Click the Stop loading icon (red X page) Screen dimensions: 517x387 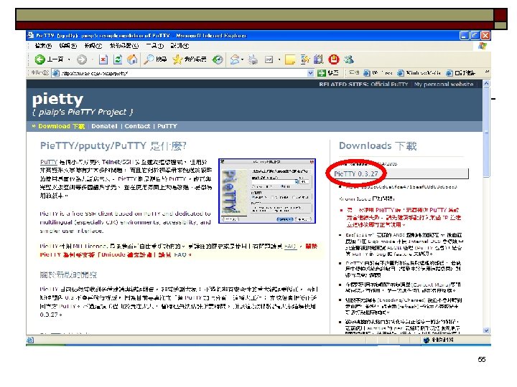point(103,59)
